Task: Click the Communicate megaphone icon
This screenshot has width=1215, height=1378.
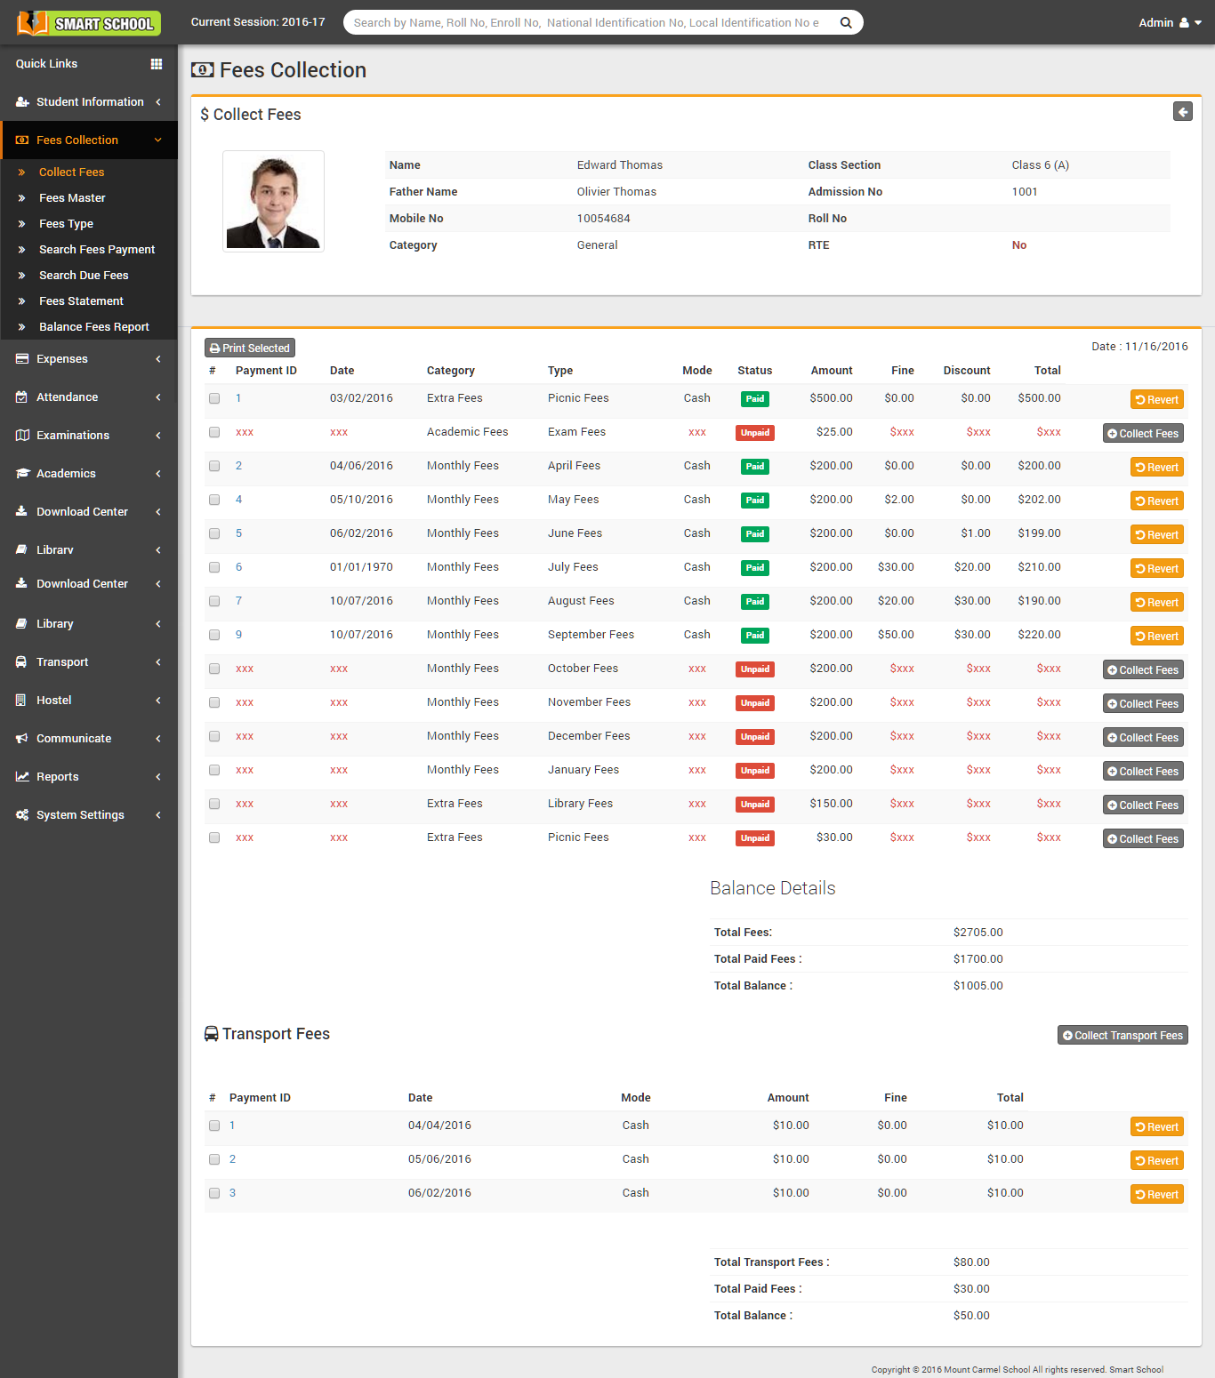Action: pyautogui.click(x=20, y=738)
